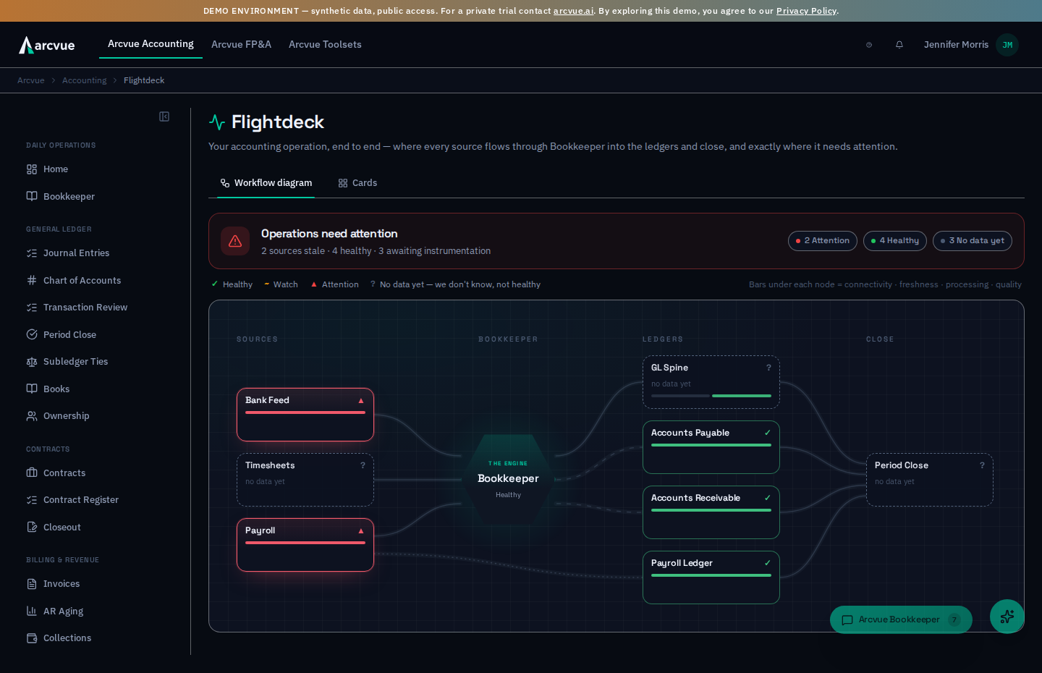Follow the arcvue.ai link in the banner
The height and width of the screenshot is (673, 1042).
click(573, 11)
